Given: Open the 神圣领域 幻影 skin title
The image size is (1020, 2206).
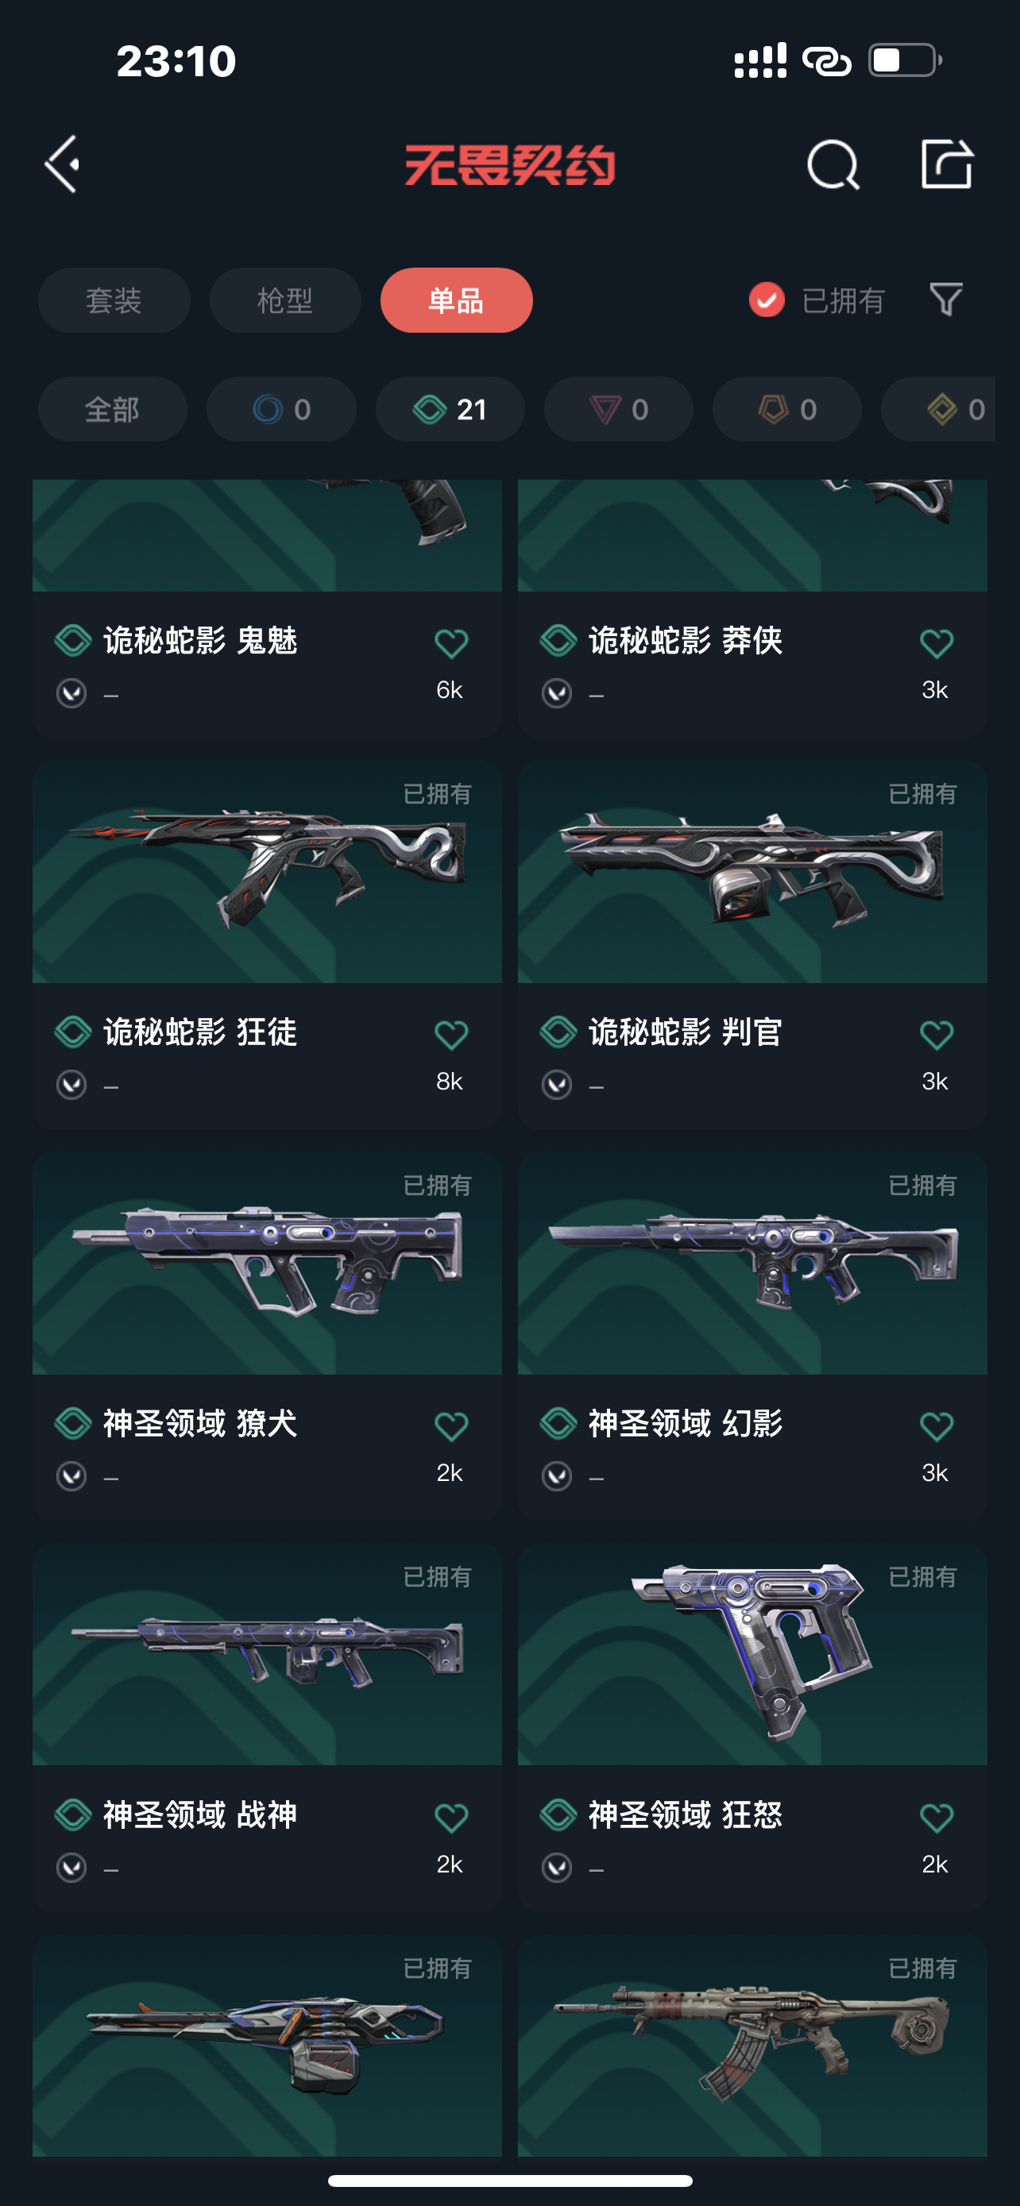Looking at the screenshot, I should 685,1423.
